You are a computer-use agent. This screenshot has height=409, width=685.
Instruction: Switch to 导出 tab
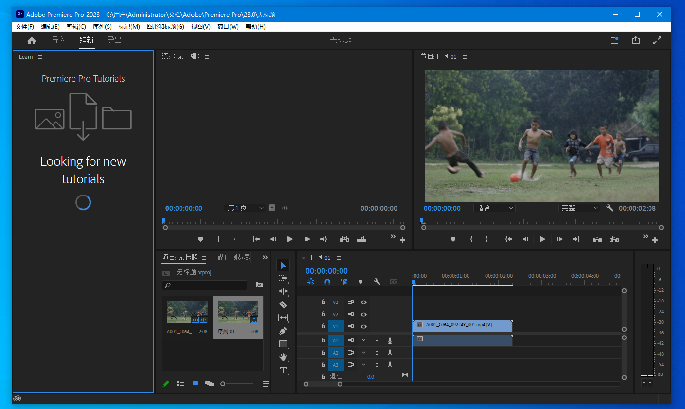point(114,40)
